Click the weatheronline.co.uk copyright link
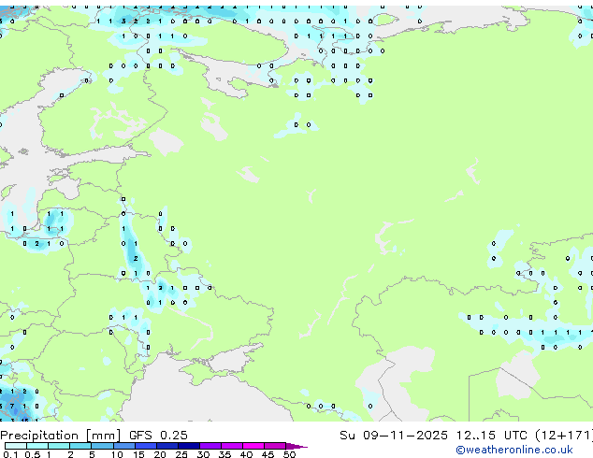This screenshot has width=593, height=458. (514, 450)
